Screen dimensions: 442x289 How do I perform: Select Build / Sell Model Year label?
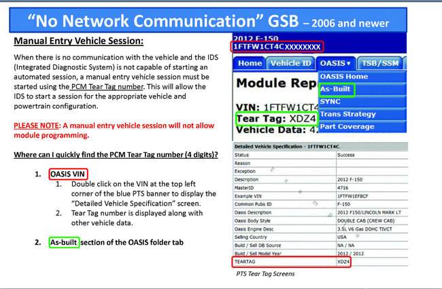258,254
